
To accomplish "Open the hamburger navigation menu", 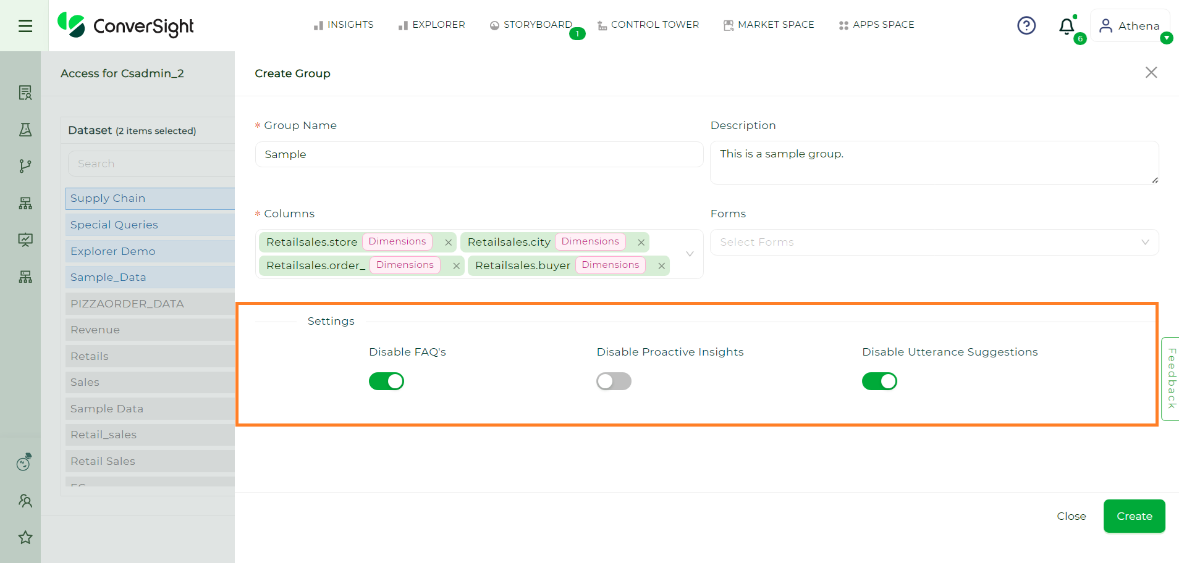I will coord(25,26).
